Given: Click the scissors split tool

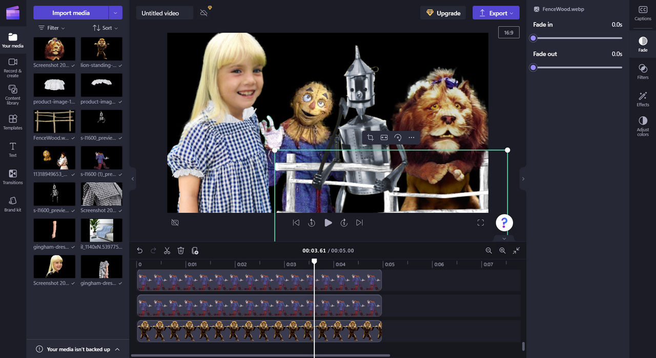Looking at the screenshot, I should pyautogui.click(x=167, y=251).
